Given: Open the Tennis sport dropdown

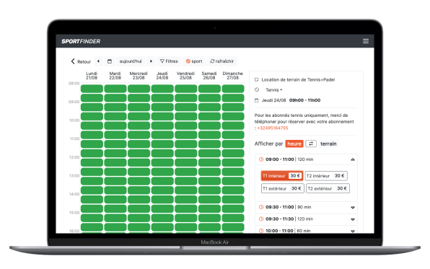Looking at the screenshot, I should pyautogui.click(x=273, y=90).
